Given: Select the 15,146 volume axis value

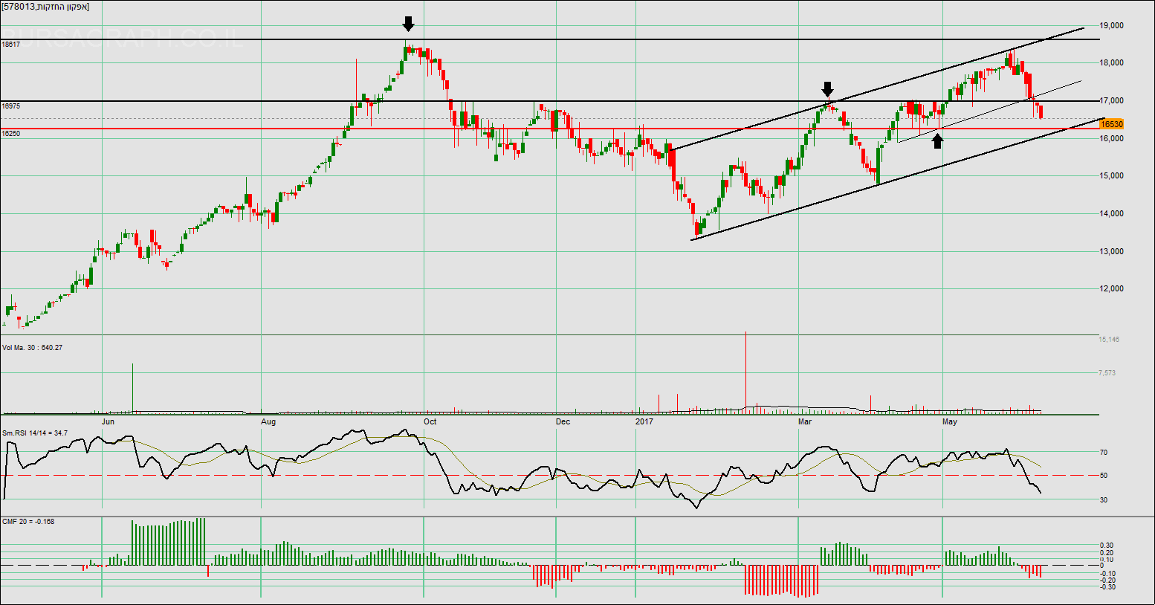Looking at the screenshot, I should click(1110, 339).
